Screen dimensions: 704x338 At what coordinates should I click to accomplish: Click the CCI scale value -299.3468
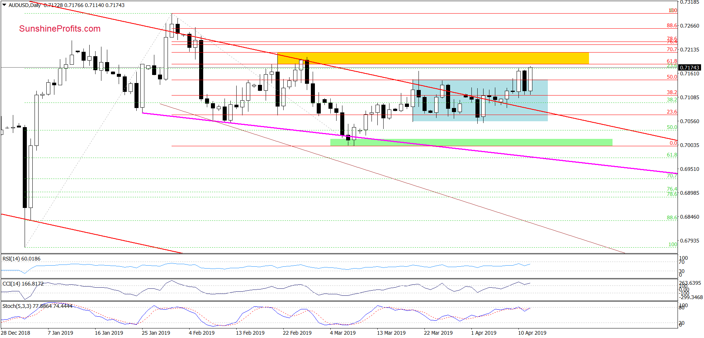point(691,297)
